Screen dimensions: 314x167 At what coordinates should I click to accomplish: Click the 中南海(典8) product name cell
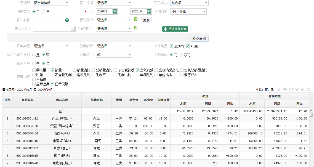pyautogui.click(x=62, y=141)
